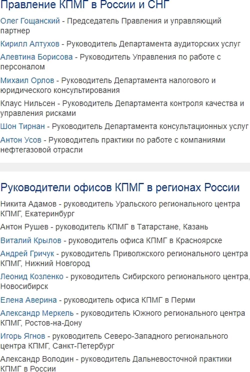Open the Александр Меркель link

click(37, 313)
